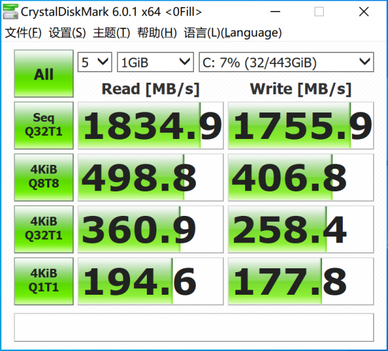Click the empty comment text field at bottom
This screenshot has width=388, height=351.
pyautogui.click(x=193, y=326)
